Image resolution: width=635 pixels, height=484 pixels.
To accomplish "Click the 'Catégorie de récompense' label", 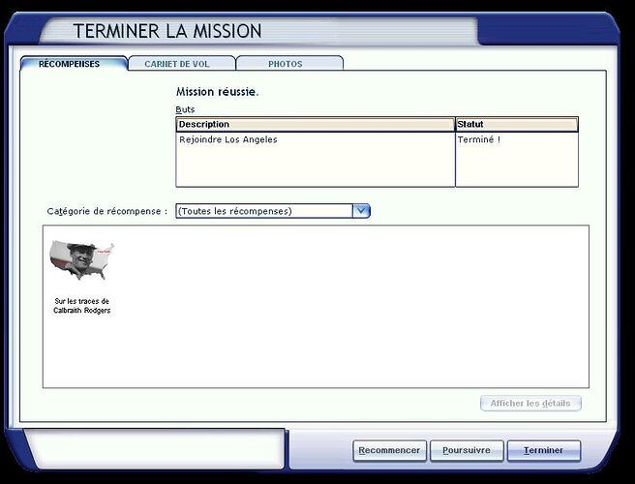I will (106, 211).
